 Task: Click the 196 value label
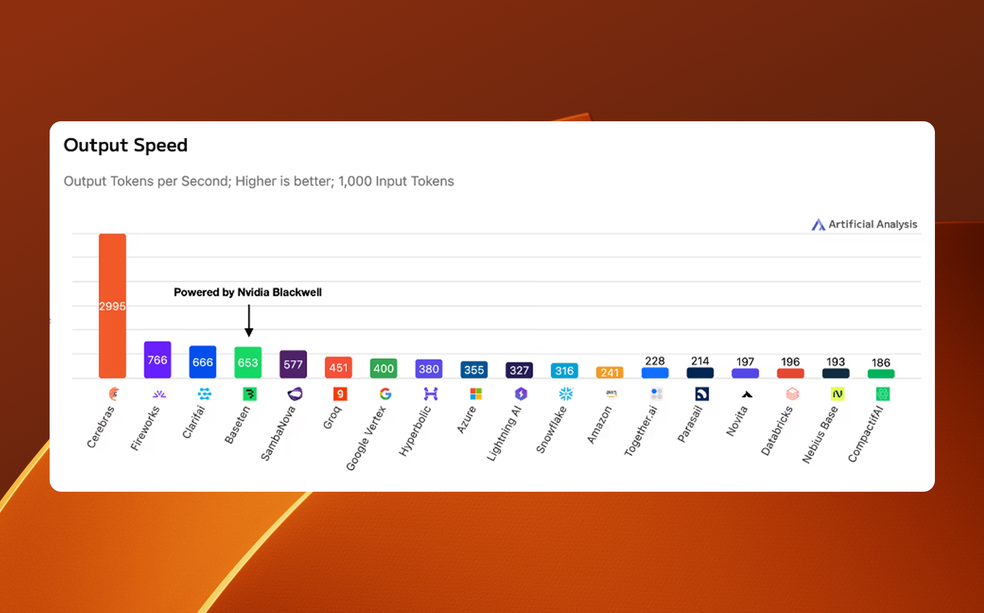pyautogui.click(x=790, y=362)
